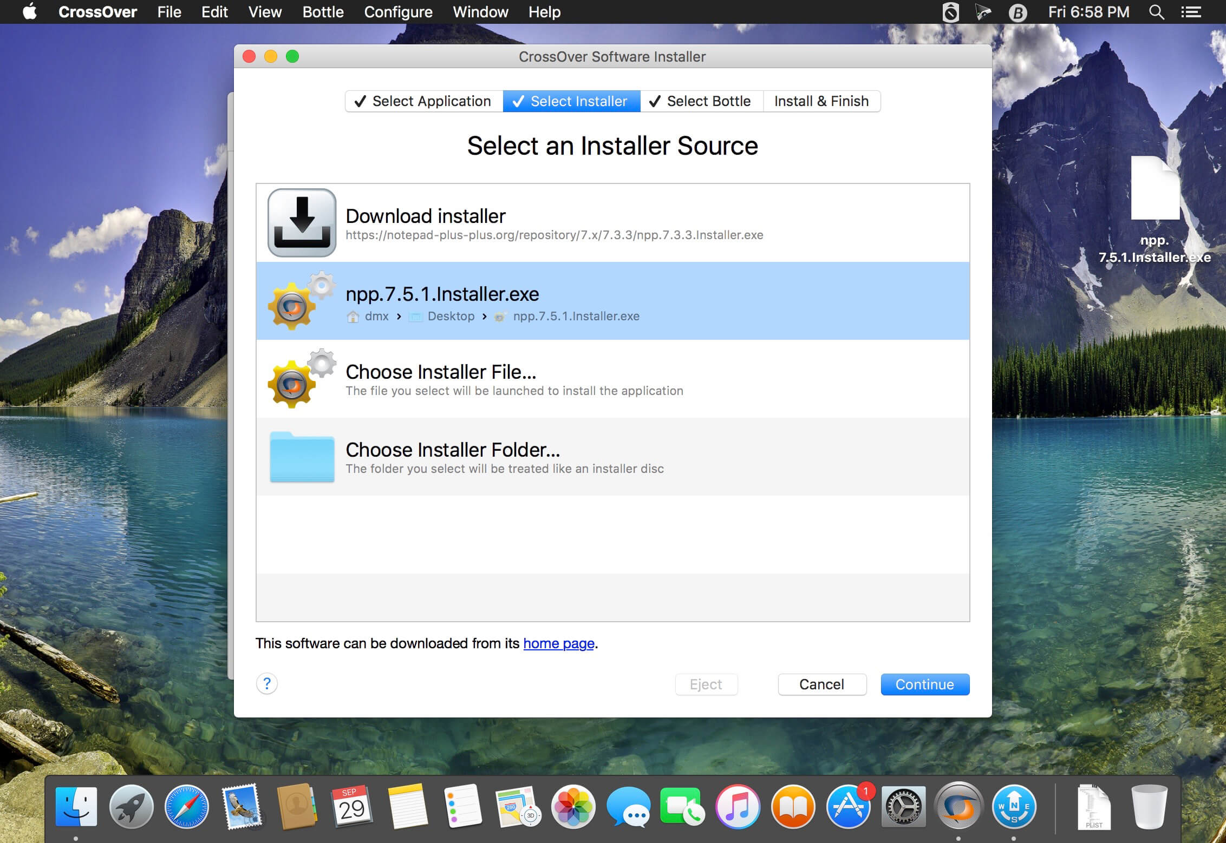1226x843 pixels.
Task: Open Finder from the Dock
Action: tap(76, 807)
